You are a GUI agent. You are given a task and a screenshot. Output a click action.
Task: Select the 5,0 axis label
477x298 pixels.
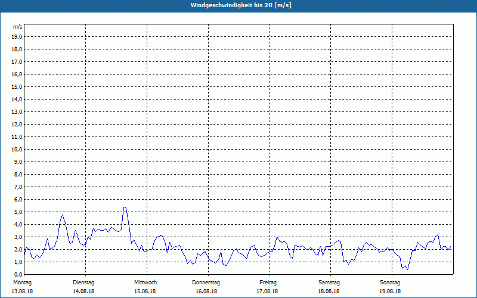tap(17, 212)
